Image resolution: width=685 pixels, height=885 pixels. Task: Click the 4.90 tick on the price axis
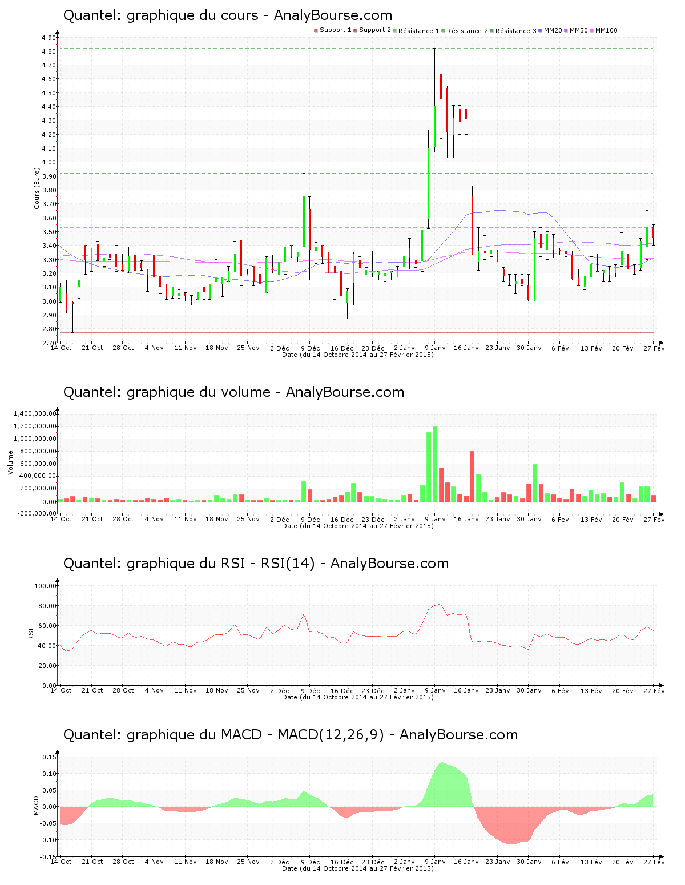pos(49,38)
